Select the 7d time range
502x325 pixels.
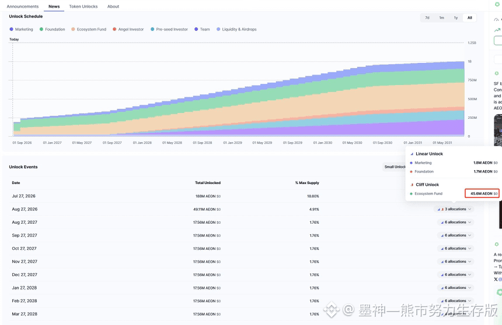(x=427, y=18)
